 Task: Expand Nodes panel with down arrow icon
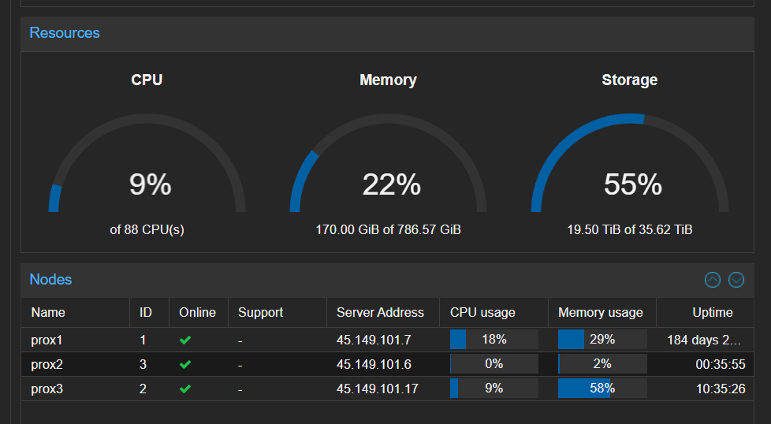(x=736, y=280)
